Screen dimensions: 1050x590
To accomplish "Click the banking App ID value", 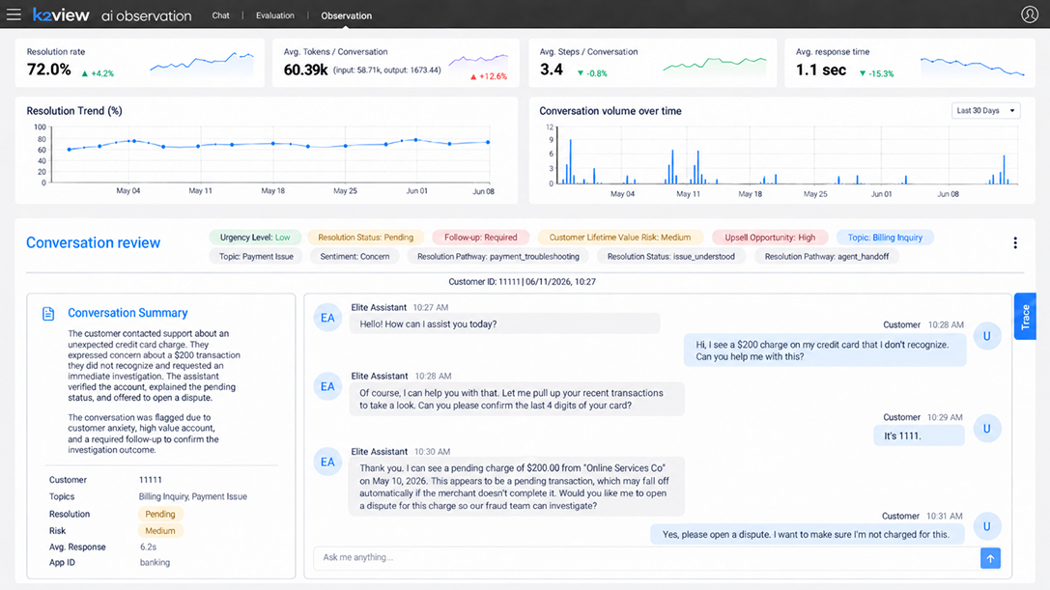I will (155, 563).
